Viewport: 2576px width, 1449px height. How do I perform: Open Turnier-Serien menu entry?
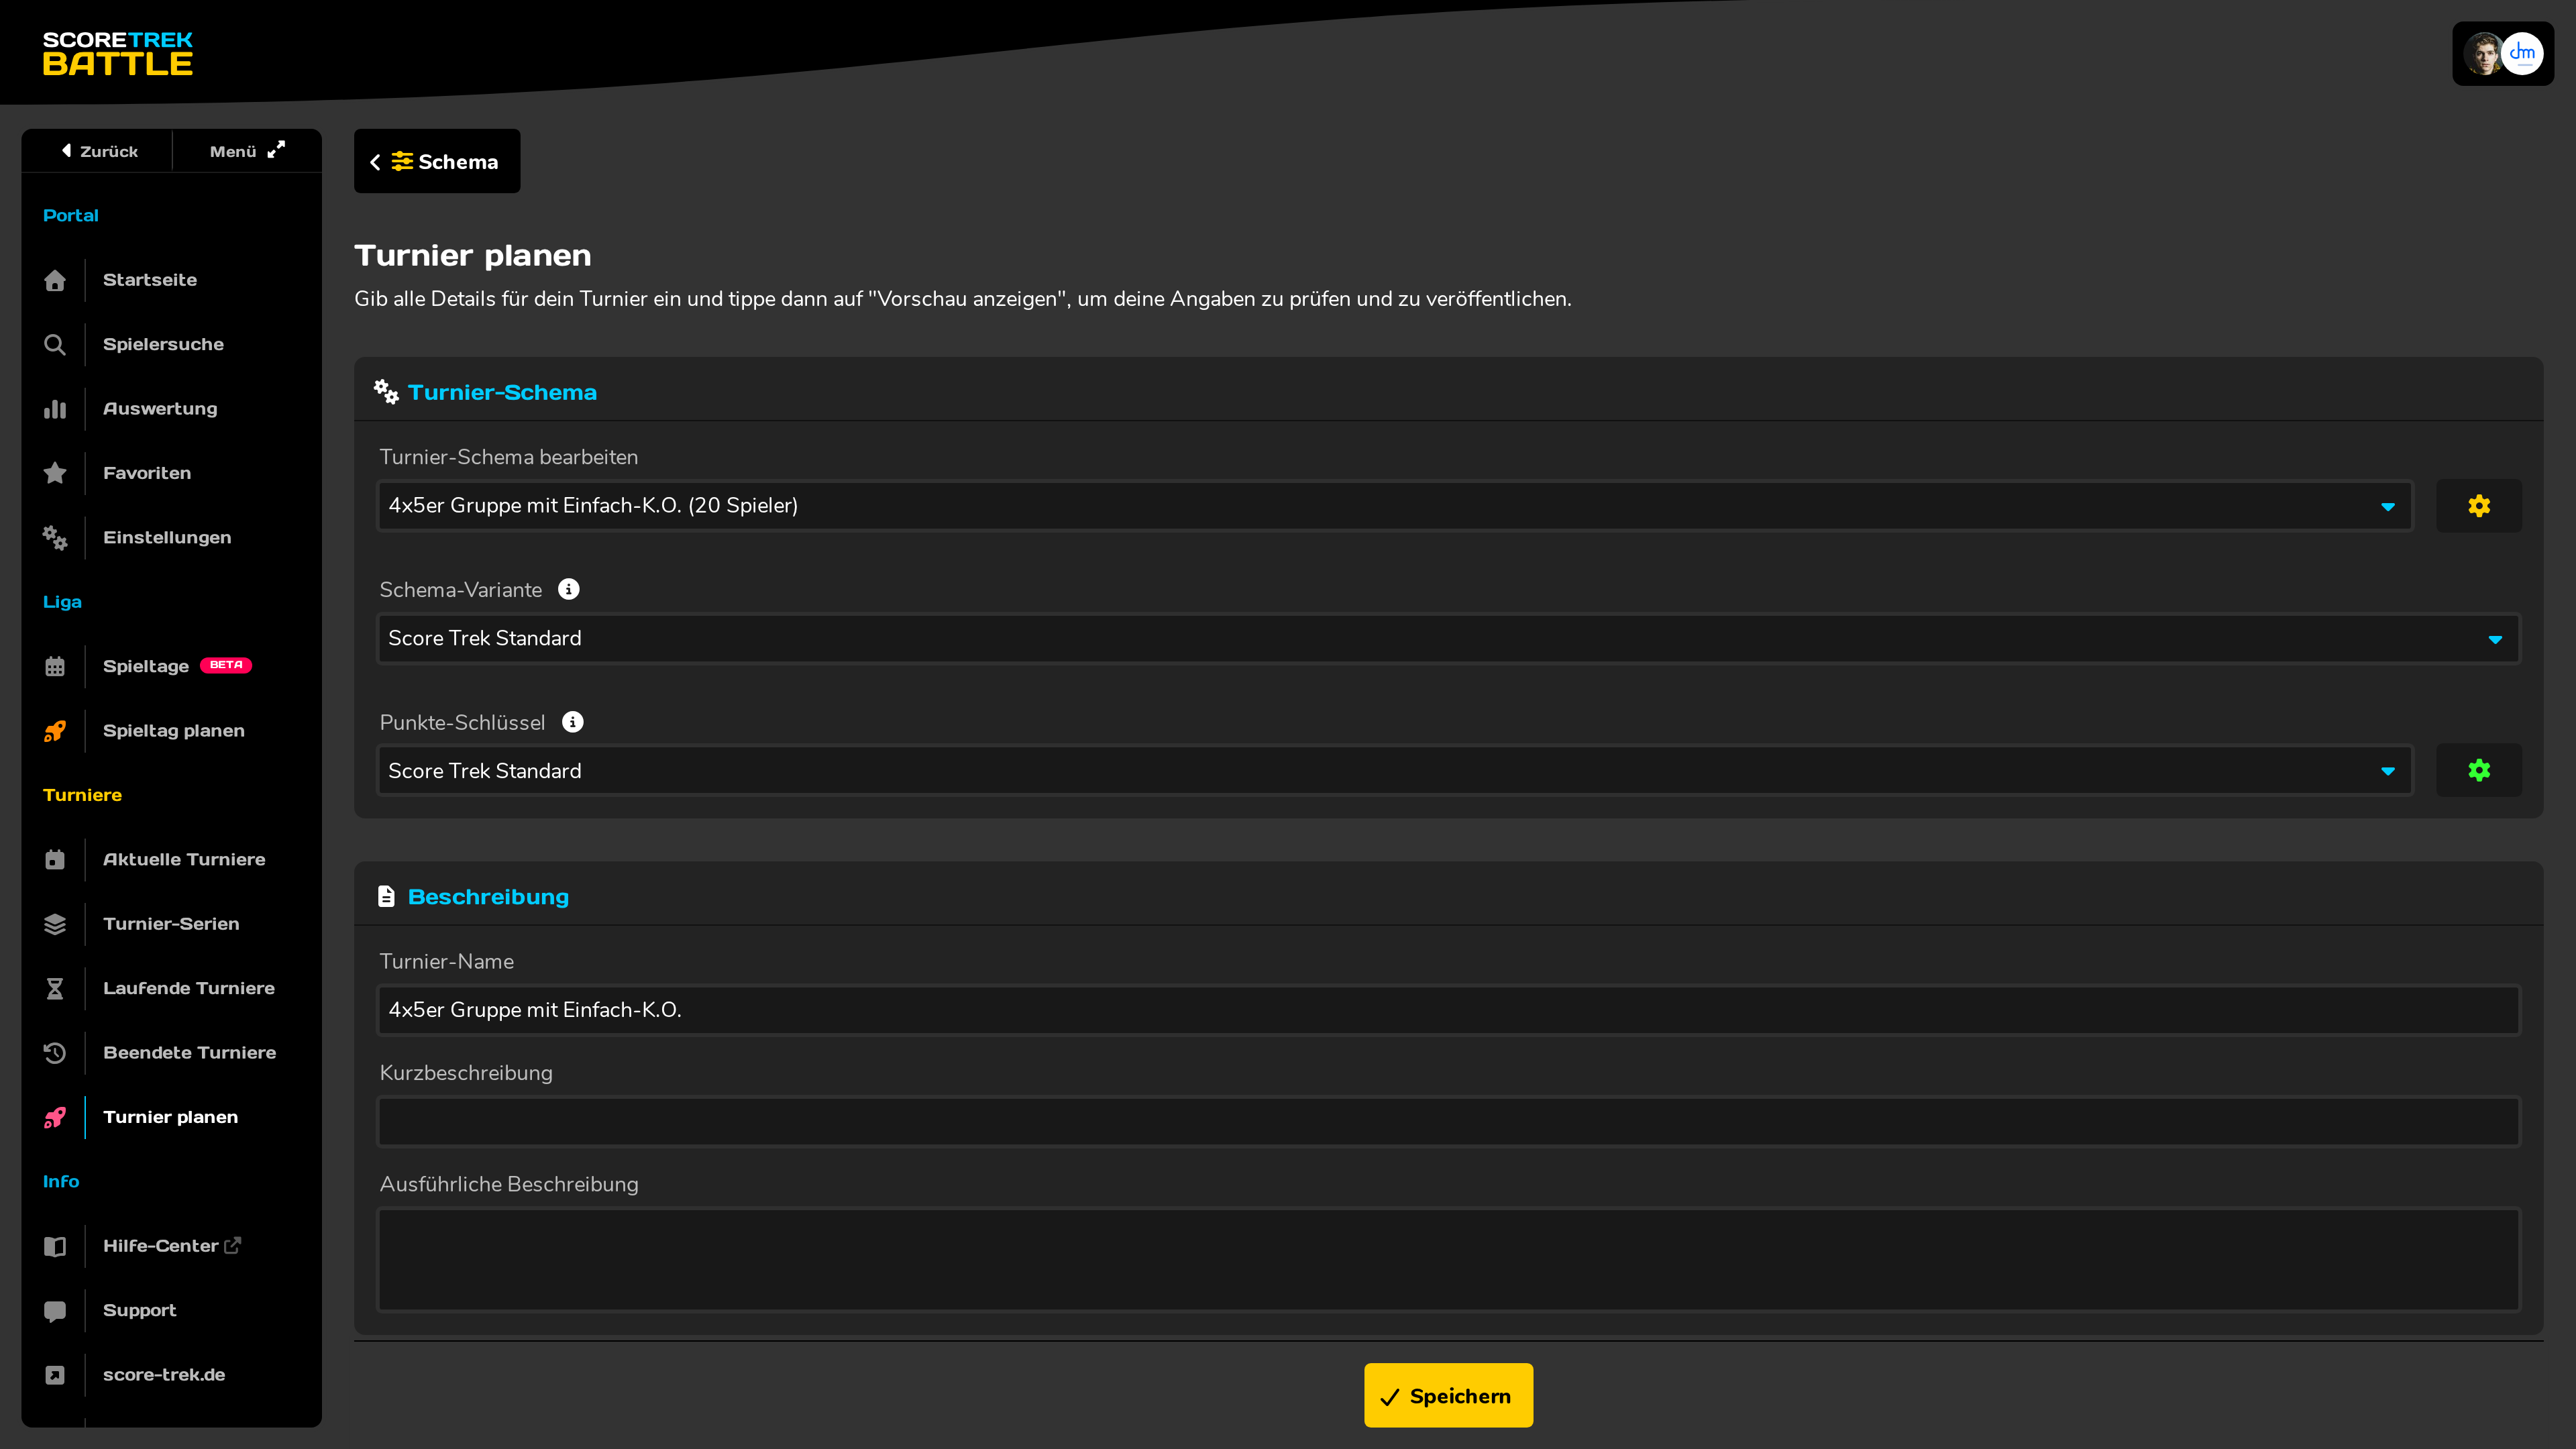(x=171, y=924)
